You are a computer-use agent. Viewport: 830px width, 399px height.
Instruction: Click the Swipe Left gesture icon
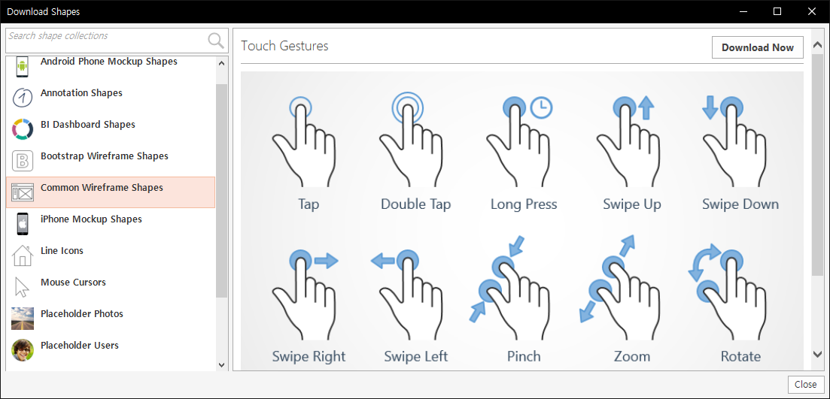pyautogui.click(x=406, y=295)
